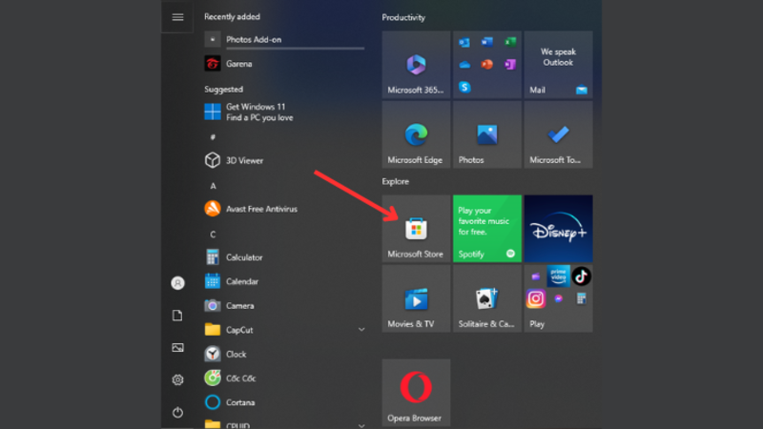This screenshot has width=763, height=429.
Task: Click Instagram icon in Play tile
Action: [536, 298]
